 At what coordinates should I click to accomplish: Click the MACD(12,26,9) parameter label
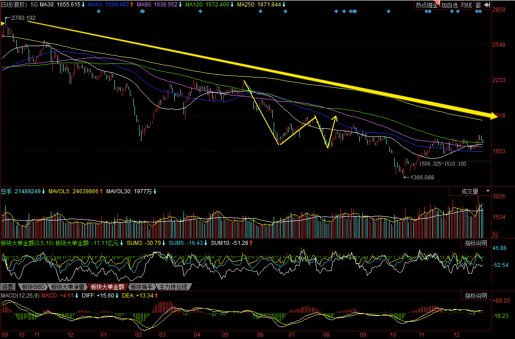tap(20, 295)
